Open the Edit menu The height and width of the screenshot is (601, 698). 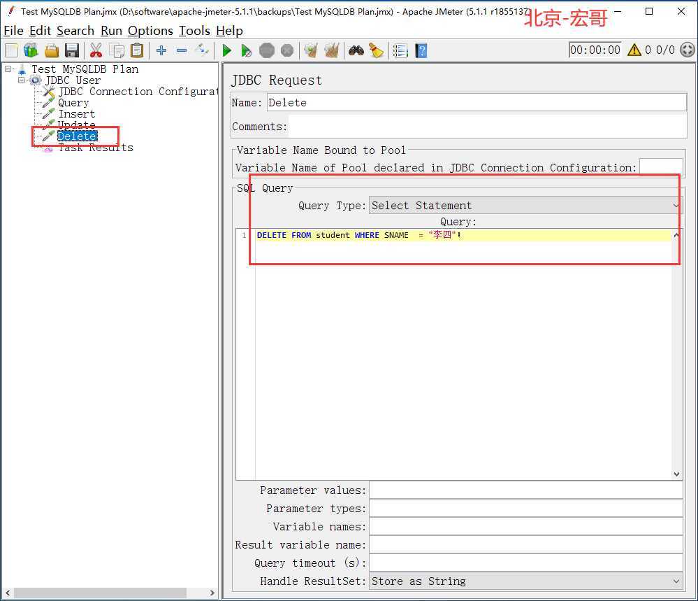point(40,31)
